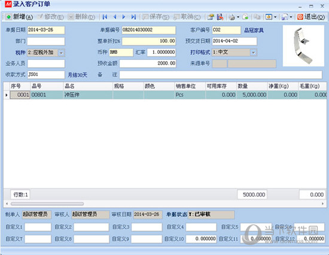329x255 pixels.
Task: Click the 退出(Q) exit button
Action: (310, 17)
